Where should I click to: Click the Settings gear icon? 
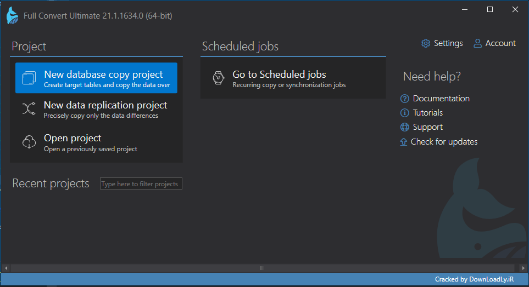point(426,43)
